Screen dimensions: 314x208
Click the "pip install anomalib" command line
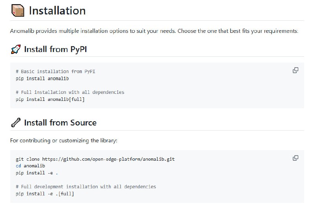pyautogui.click(x=42, y=79)
